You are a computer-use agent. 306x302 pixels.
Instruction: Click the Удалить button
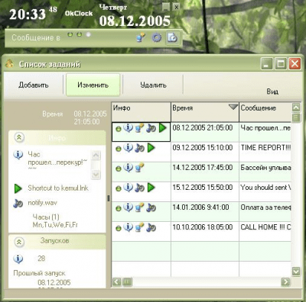(x=153, y=85)
